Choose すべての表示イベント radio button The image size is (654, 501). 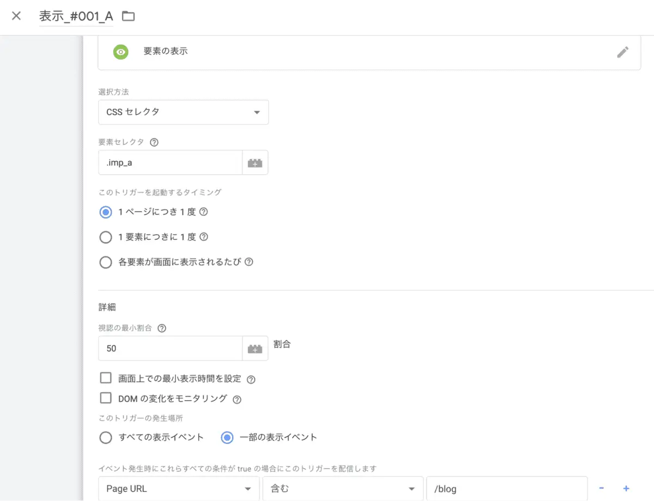[105, 437]
